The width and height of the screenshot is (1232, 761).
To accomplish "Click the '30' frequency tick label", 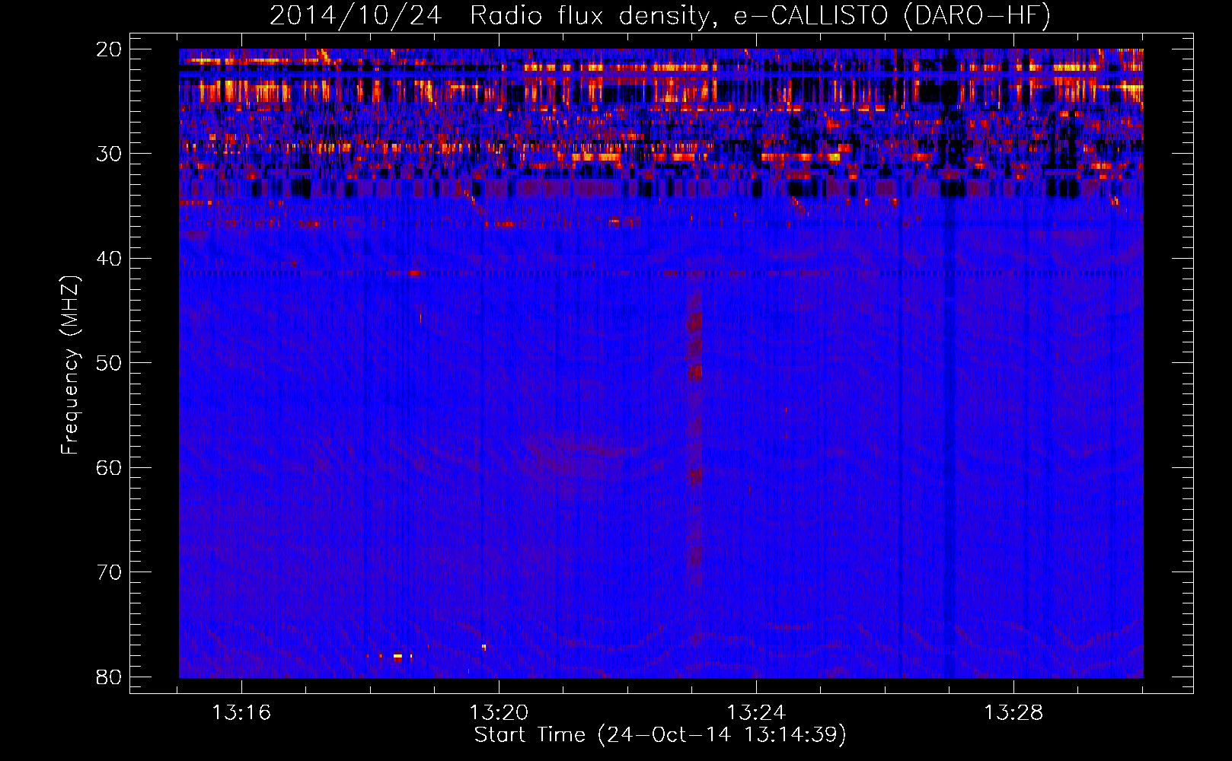I will tap(109, 154).
